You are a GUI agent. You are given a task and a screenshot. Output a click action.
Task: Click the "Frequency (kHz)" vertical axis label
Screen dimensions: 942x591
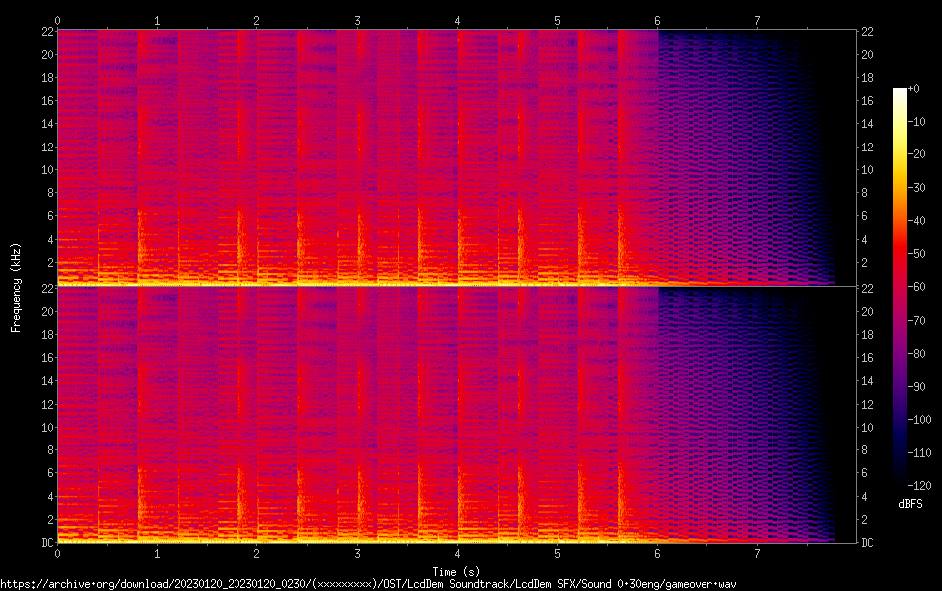[x=16, y=287]
